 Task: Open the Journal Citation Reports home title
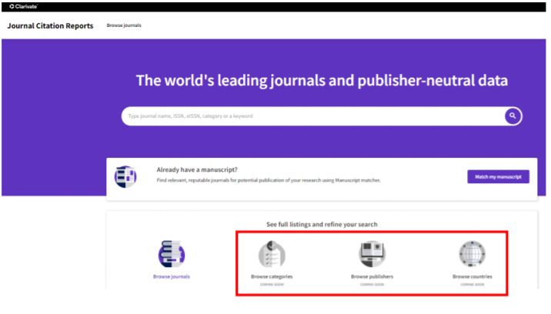(x=50, y=26)
